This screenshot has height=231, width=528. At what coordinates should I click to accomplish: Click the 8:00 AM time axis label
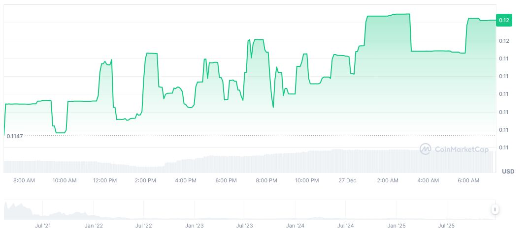coord(24,180)
